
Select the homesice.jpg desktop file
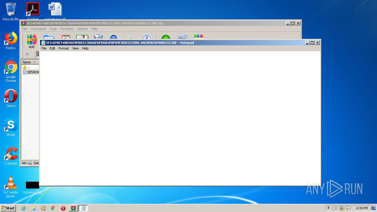click(x=32, y=188)
